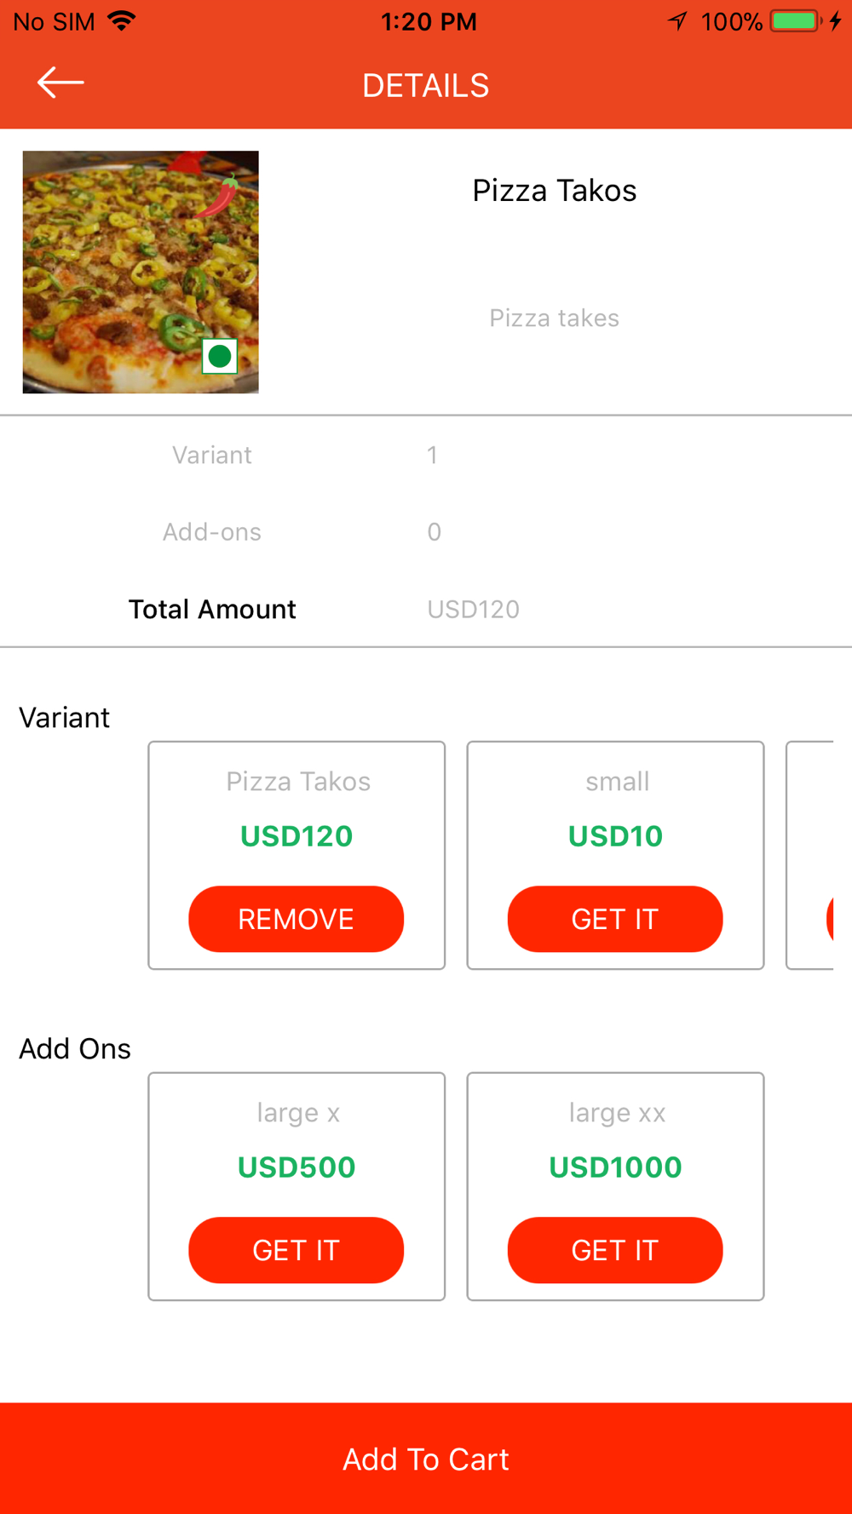Viewport: 852px width, 1514px height.
Task: Get the large x add-on
Action: tap(296, 1250)
